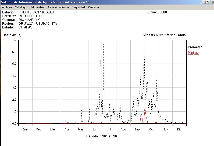
Task: Click the Ene month label
Action: tap(25, 130)
